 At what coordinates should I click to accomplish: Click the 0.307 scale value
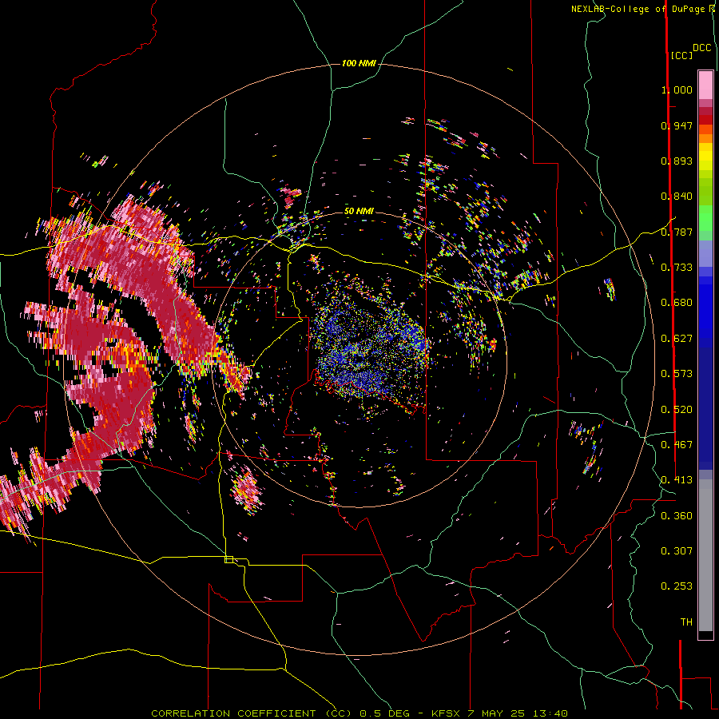[x=677, y=551]
